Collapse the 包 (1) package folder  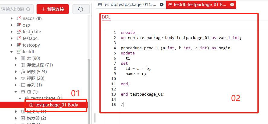[x=16, y=92]
